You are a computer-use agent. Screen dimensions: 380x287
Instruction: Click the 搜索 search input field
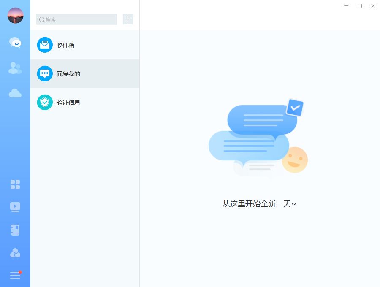pos(76,19)
